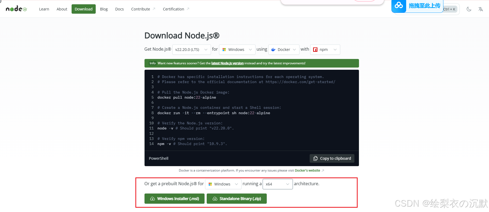Click the Info badge in the green banner

(153, 63)
